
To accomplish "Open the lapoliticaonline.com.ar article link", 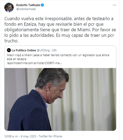I will [x=34, y=63].
